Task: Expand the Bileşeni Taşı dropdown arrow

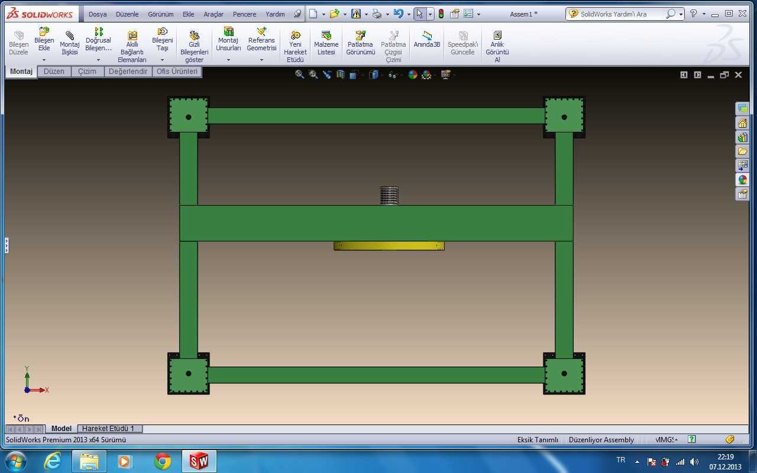Action: pos(162,60)
